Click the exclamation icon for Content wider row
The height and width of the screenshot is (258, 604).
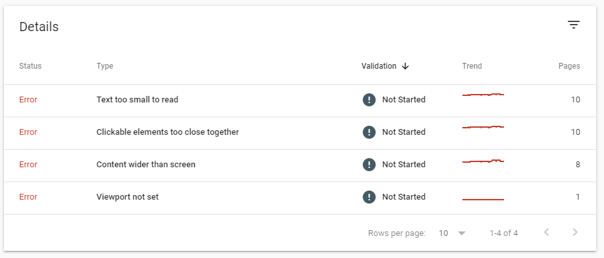pyautogui.click(x=369, y=165)
